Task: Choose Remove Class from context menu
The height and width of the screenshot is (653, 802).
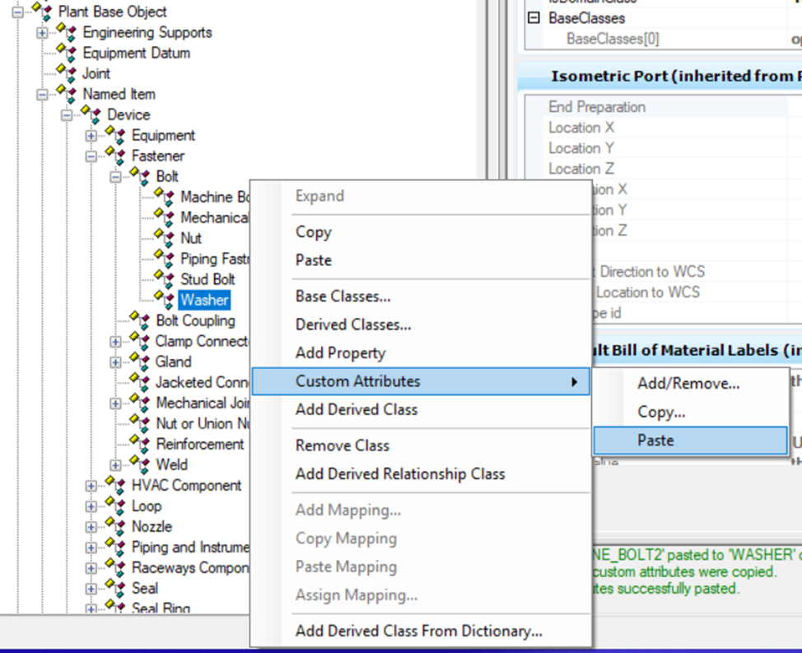Action: [420, 445]
